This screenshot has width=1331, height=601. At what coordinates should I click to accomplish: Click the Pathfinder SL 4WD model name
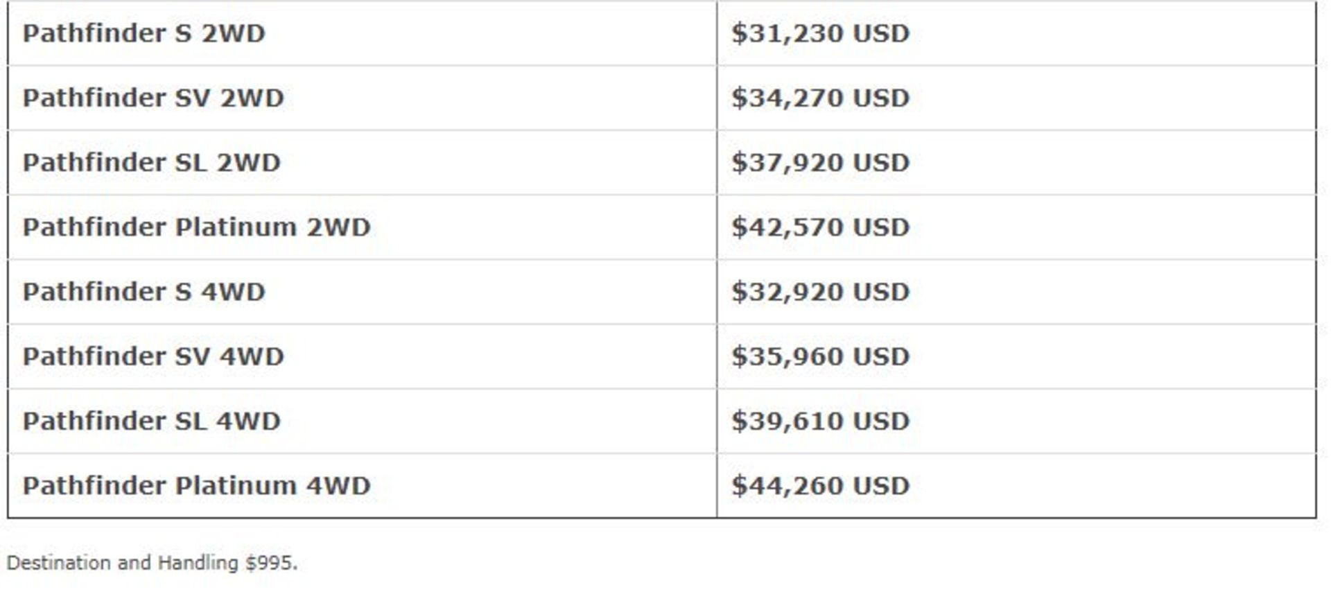pyautogui.click(x=151, y=421)
